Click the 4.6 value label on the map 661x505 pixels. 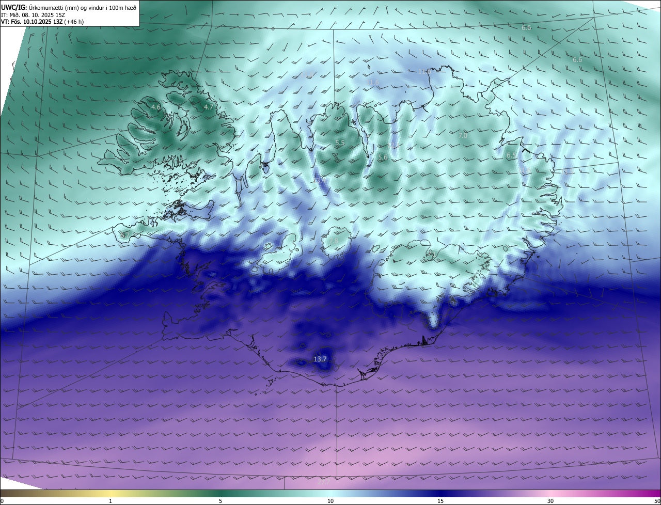pos(156,107)
